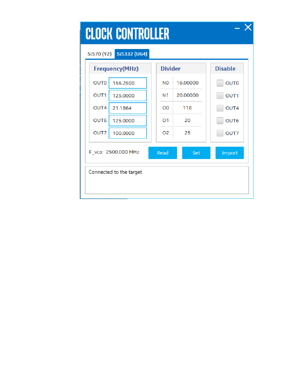This screenshot has width=286, height=386.
Task: Pick the O1 divider value 20
Action: [x=187, y=120]
